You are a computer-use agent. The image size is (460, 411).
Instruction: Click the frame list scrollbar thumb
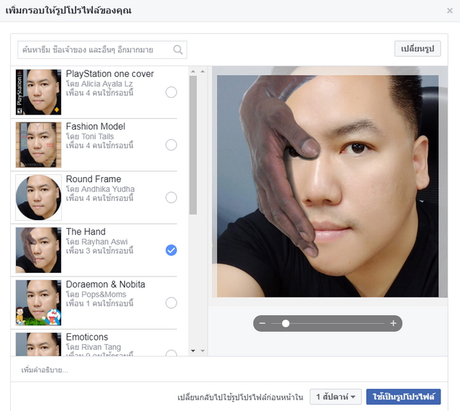(x=193, y=144)
